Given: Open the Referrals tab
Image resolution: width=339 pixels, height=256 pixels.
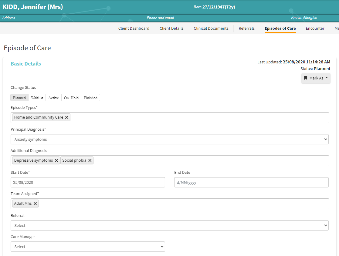Looking at the screenshot, I should tap(246, 29).
